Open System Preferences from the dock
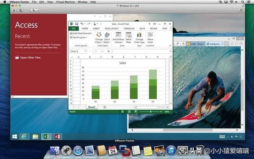 (183, 151)
